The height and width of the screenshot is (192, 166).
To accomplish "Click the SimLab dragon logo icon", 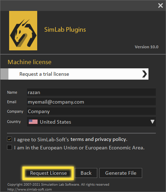I will click(23, 31).
